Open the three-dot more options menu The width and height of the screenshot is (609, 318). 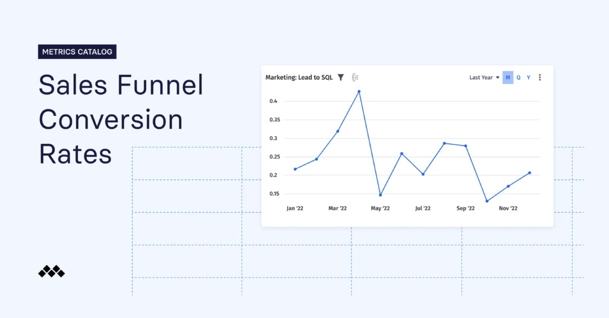(x=539, y=77)
